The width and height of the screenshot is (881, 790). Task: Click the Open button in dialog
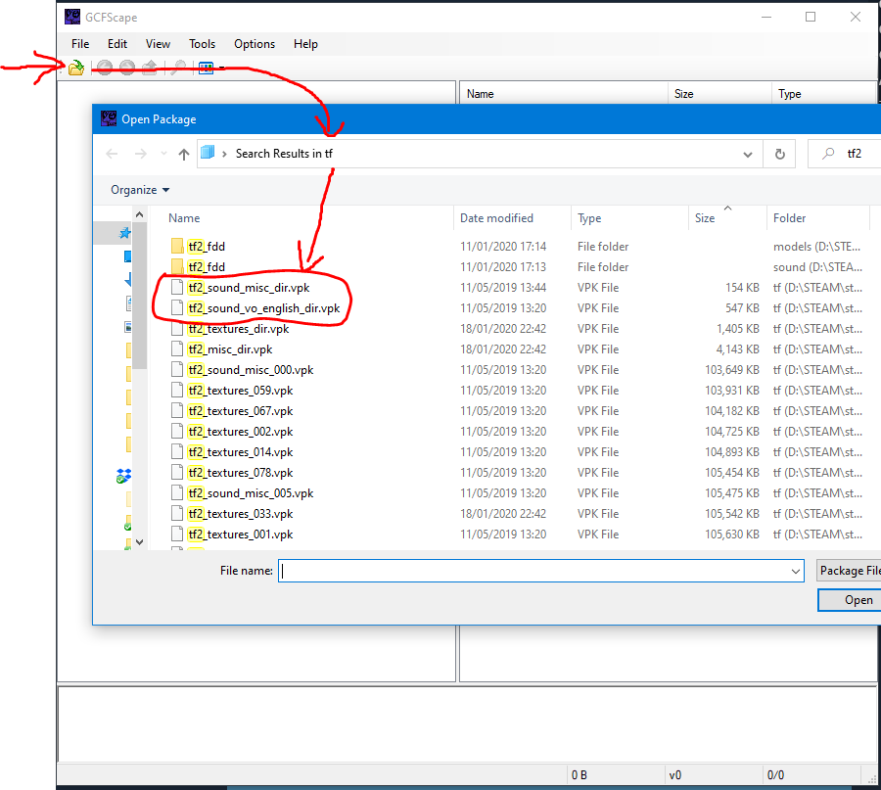click(x=850, y=600)
